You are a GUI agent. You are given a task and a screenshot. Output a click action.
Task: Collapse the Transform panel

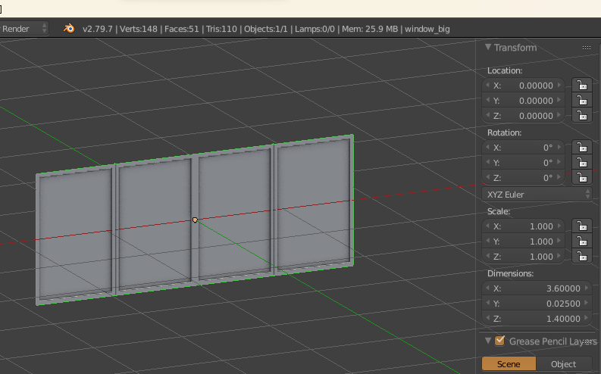coord(488,48)
